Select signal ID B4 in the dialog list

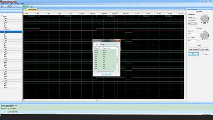[96, 64]
